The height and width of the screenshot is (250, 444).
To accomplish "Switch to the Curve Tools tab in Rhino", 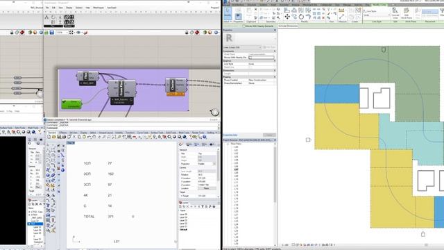I will pyautogui.click(x=142, y=133).
